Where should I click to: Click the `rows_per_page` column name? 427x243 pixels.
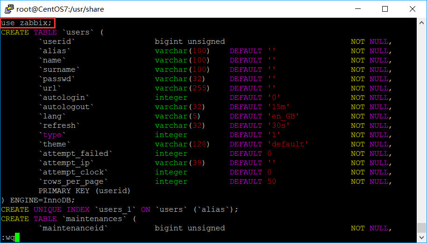point(73,181)
